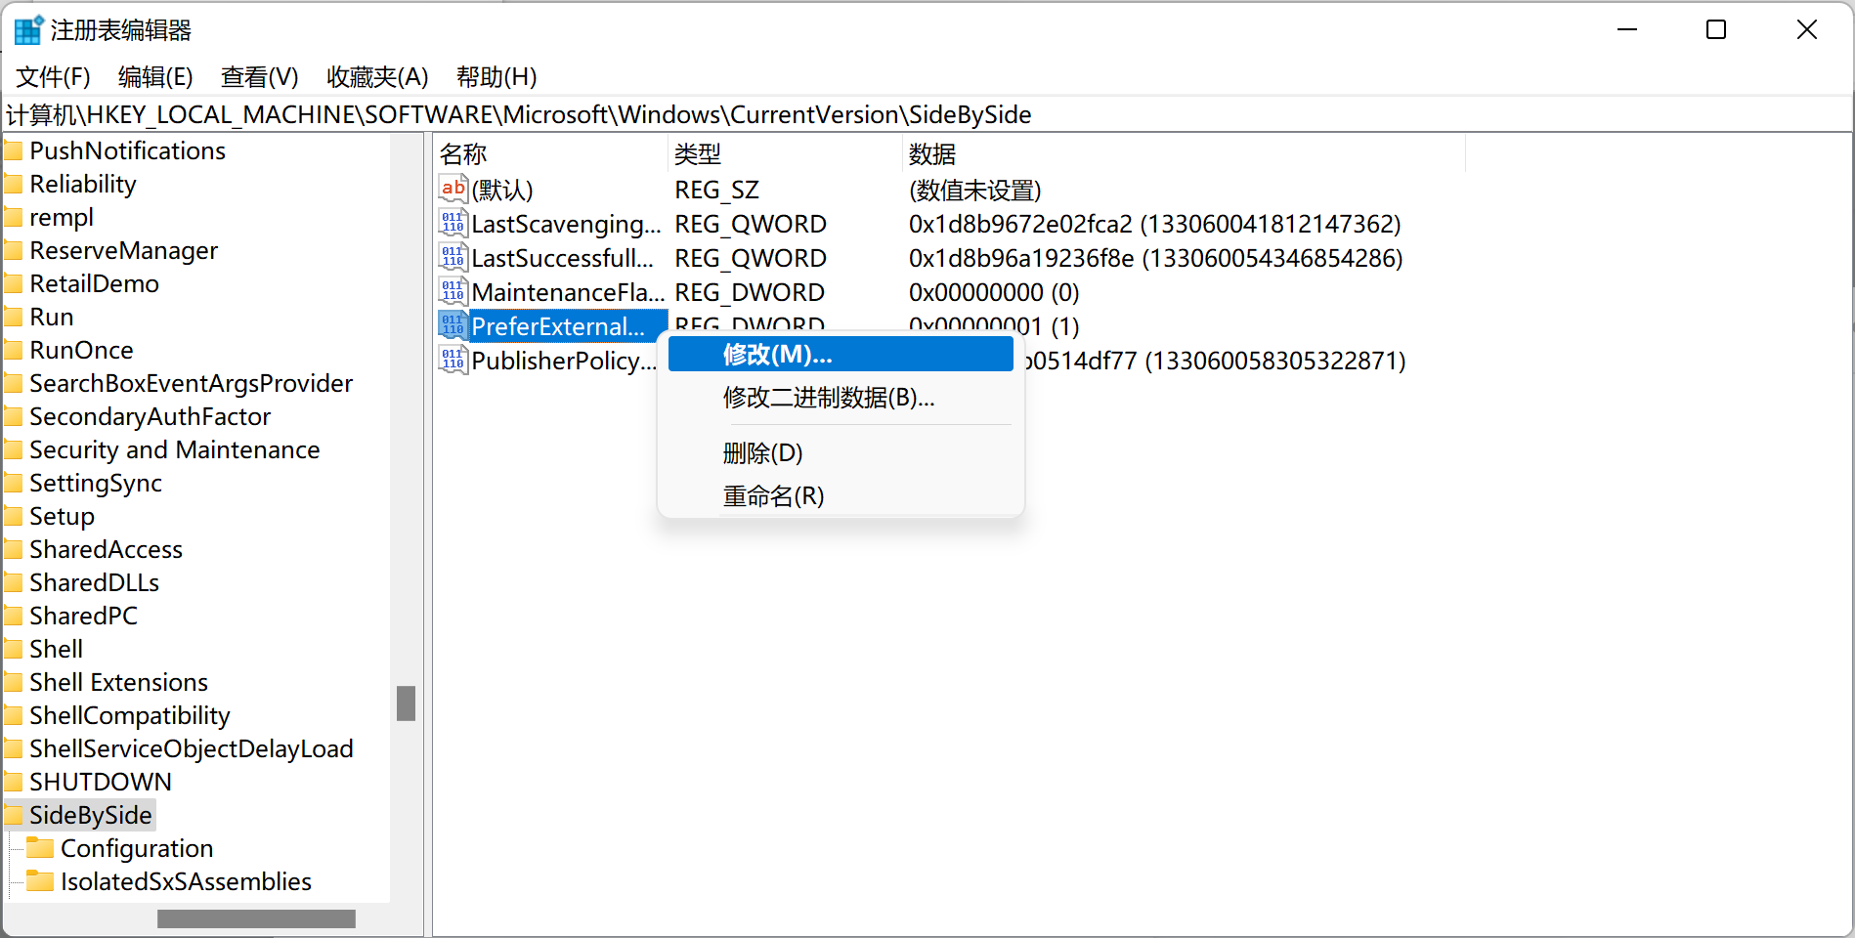Screen dimensions: 1855x938
Task: Select the MaintenanceFla... value name
Action: click(x=568, y=292)
